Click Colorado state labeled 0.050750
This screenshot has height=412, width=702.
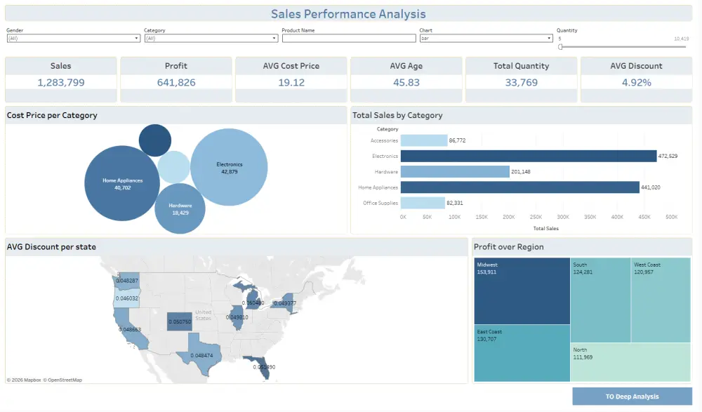(180, 321)
